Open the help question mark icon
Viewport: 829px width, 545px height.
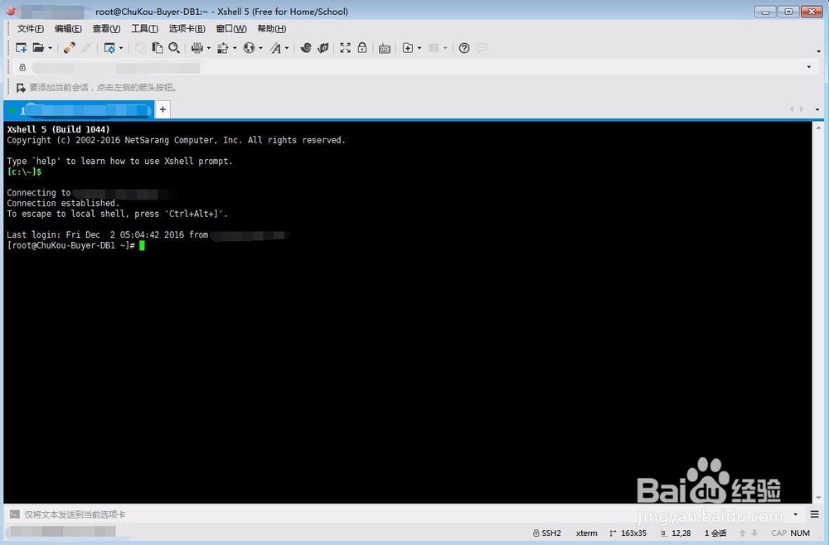pos(464,48)
